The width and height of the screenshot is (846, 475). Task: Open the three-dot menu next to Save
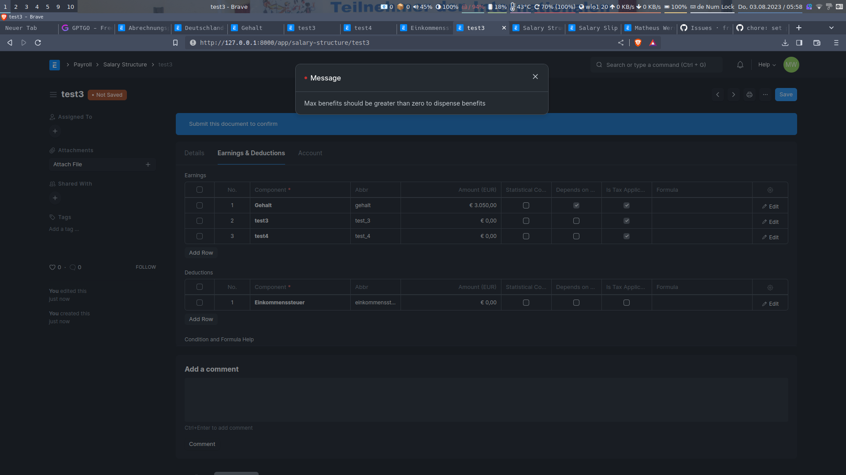click(765, 95)
